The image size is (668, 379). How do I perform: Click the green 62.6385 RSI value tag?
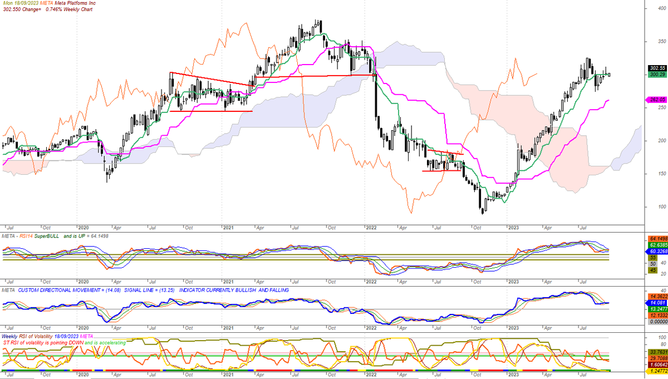658,244
